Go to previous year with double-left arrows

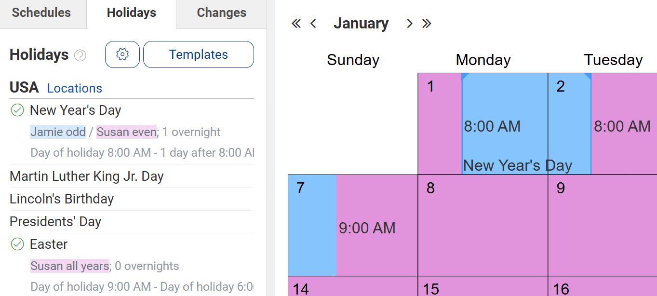click(x=296, y=24)
